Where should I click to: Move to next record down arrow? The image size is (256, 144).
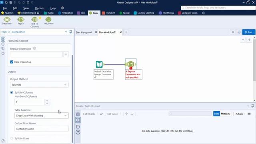pyautogui.click(x=132, y=114)
